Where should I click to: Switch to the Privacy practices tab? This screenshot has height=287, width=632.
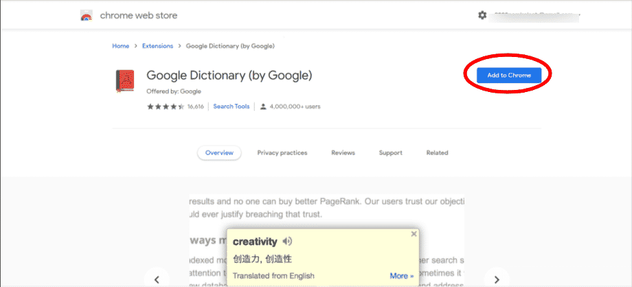282,153
